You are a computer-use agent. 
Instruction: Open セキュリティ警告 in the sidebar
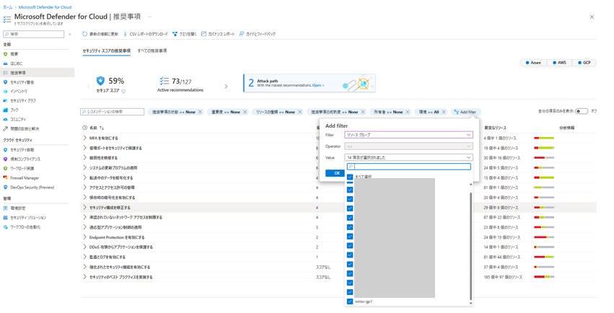point(22,82)
